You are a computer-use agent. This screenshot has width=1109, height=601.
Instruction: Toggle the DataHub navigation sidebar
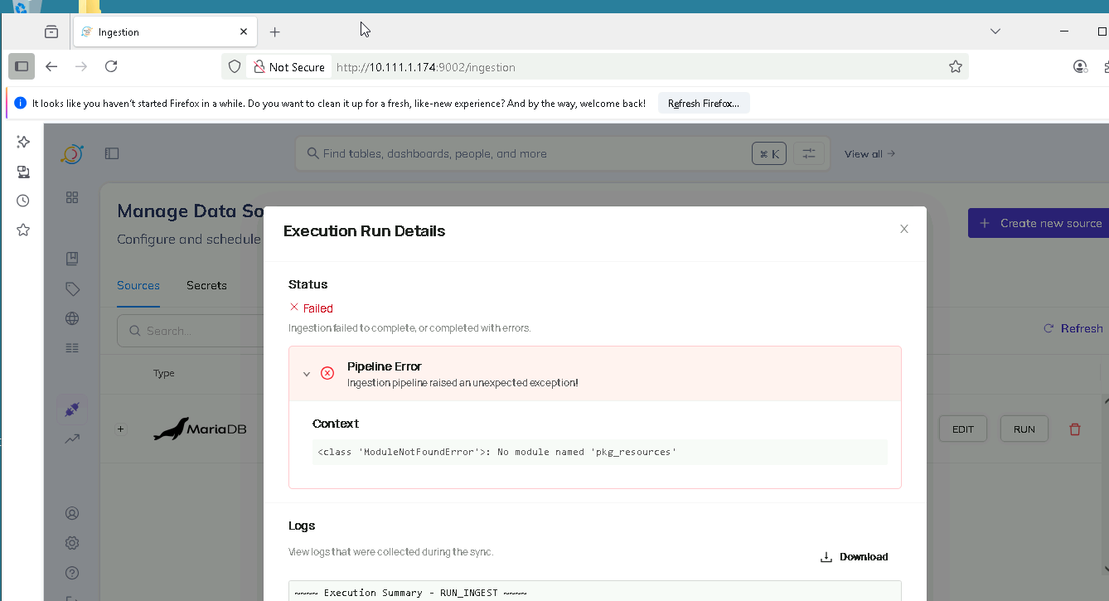coord(112,153)
